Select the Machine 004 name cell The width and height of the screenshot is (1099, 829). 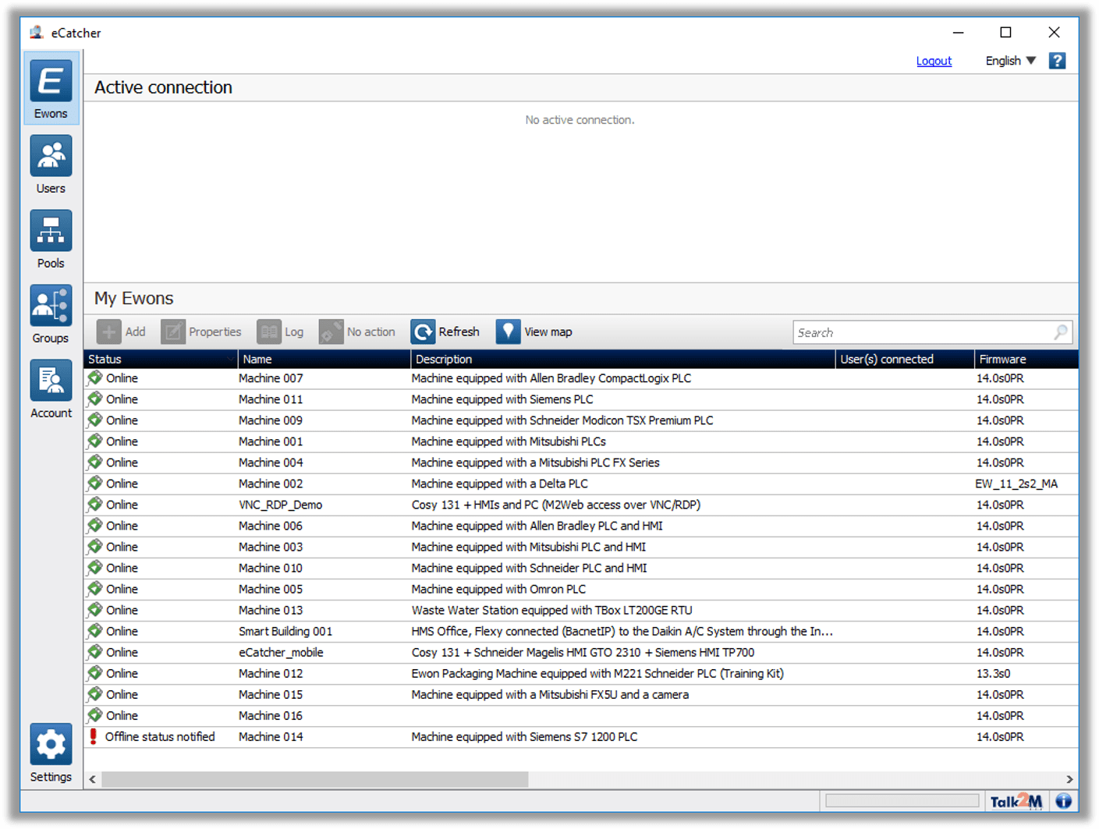[271, 462]
